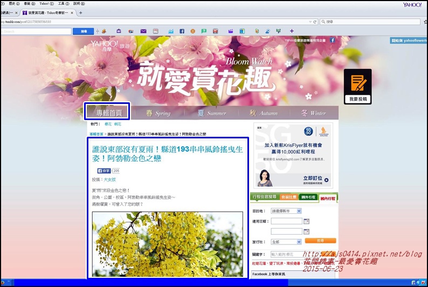Click the first 適用日期 date input field
Image resolution: width=428 pixels, height=287 pixels.
pyautogui.click(x=287, y=221)
